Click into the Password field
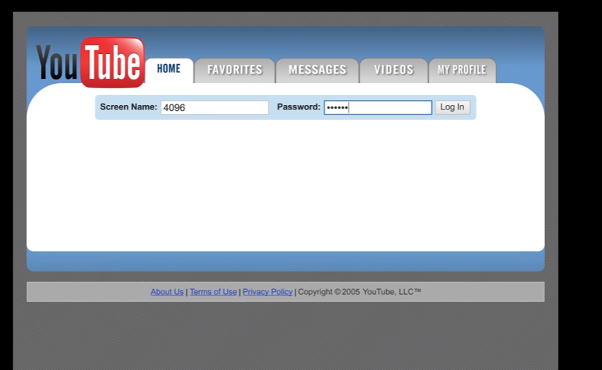The height and width of the screenshot is (370, 602). [x=378, y=107]
